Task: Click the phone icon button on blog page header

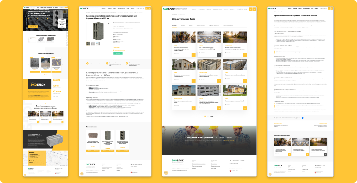Action: click(x=250, y=9)
